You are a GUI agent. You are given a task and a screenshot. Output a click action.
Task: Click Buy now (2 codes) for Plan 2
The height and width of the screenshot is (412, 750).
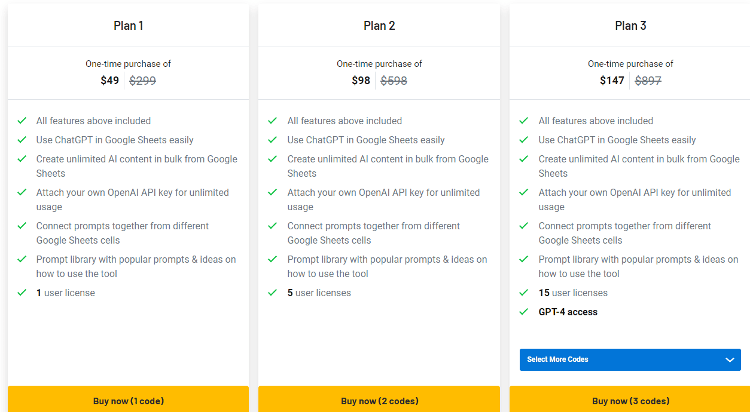point(379,401)
